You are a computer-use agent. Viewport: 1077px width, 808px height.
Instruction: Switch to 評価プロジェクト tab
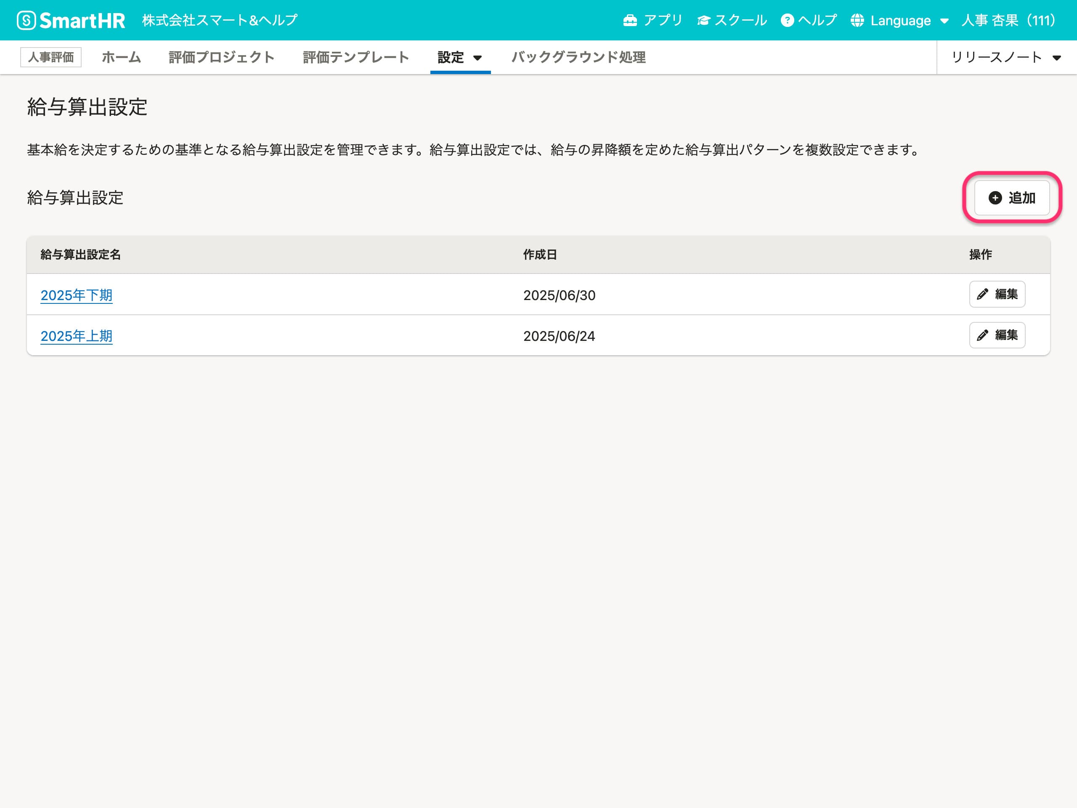pyautogui.click(x=222, y=58)
